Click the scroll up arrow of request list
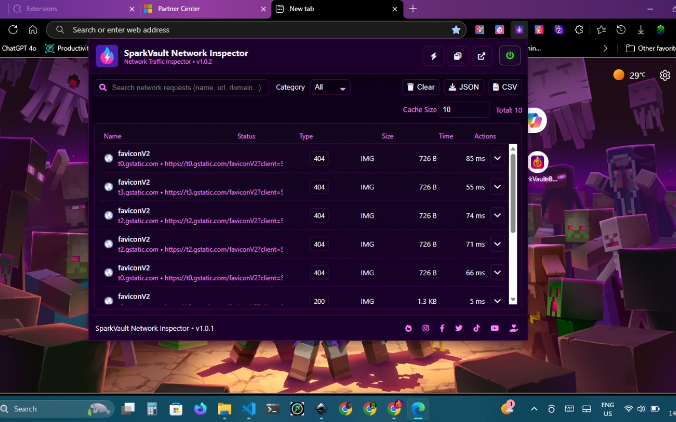 [x=513, y=149]
